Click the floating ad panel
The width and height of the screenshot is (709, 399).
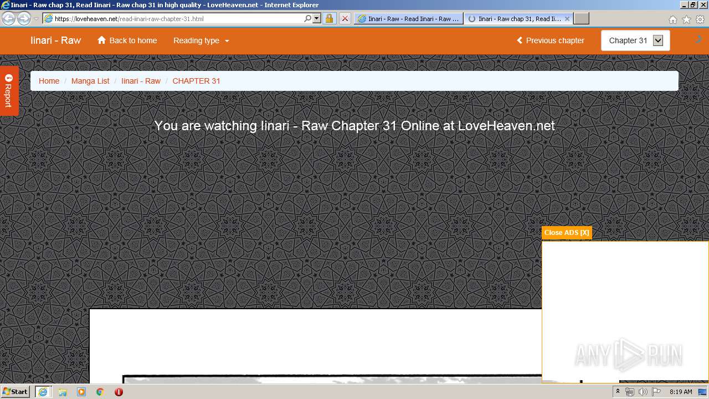tap(625, 311)
